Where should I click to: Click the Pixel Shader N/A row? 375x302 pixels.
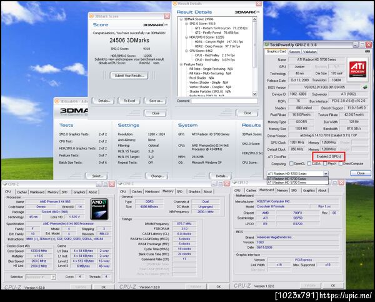202,78
